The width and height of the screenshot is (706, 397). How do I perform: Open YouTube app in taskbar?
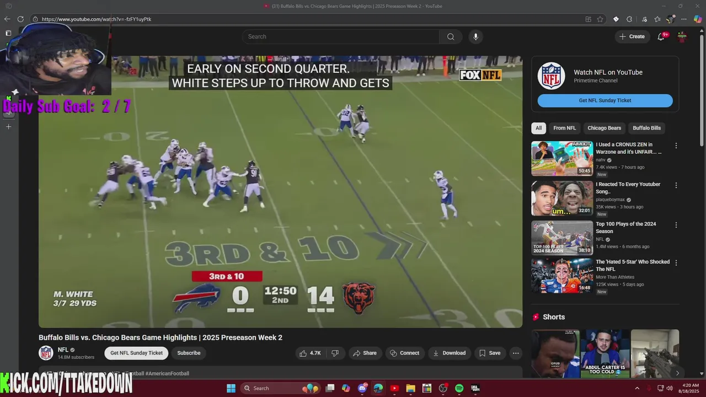pyautogui.click(x=394, y=388)
